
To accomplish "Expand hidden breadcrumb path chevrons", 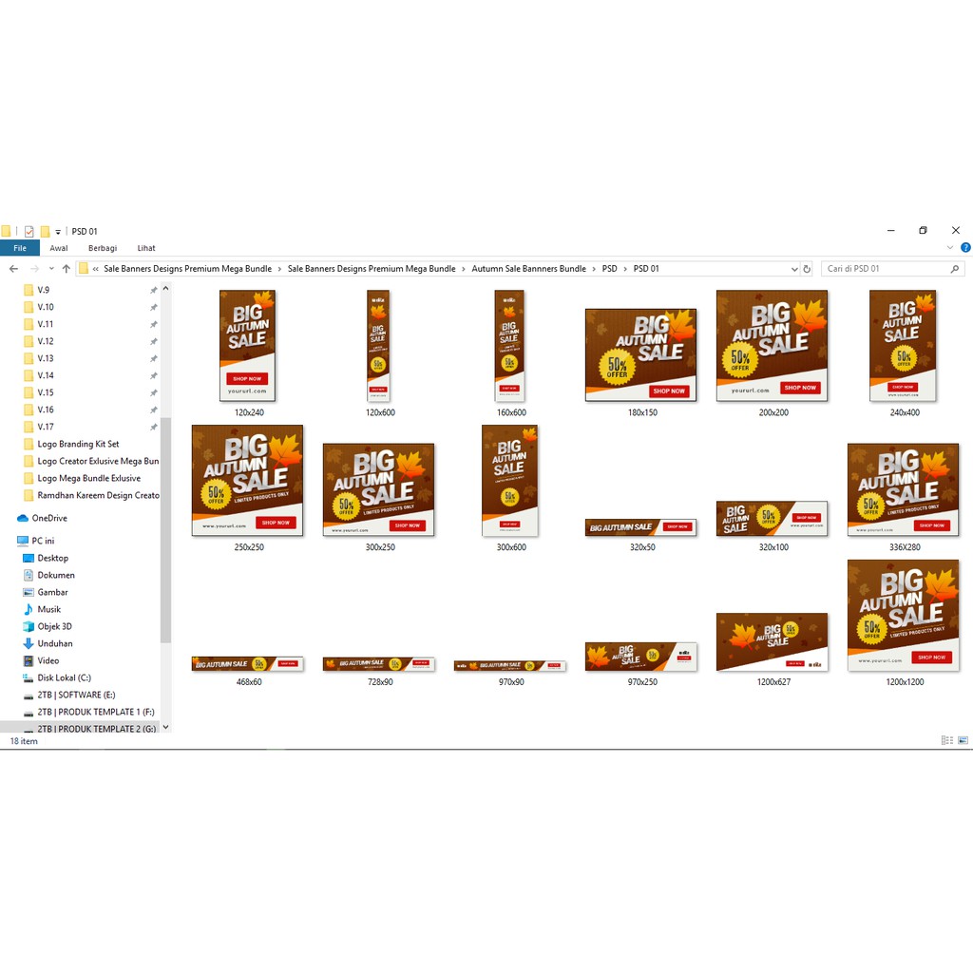I will 96,269.
